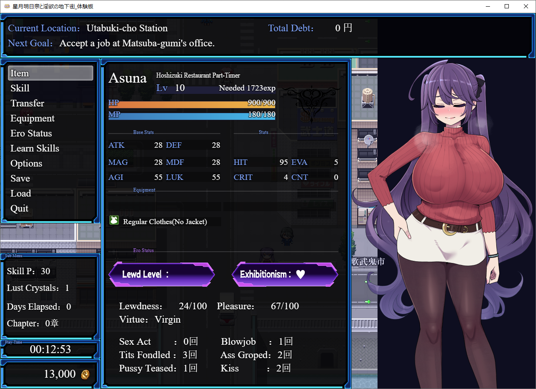The height and width of the screenshot is (389, 536).
Task: Choose Load from the menu list
Action: [21, 193]
